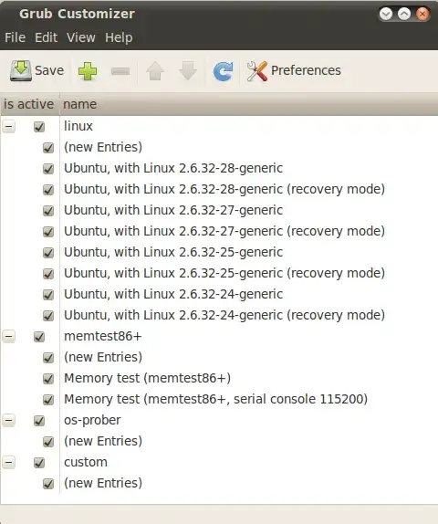This screenshot has width=438, height=524.
Task: Maximize the Grub Customizer window
Action: click(x=404, y=14)
